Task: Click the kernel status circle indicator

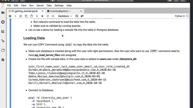Action: click(x=187, y=16)
